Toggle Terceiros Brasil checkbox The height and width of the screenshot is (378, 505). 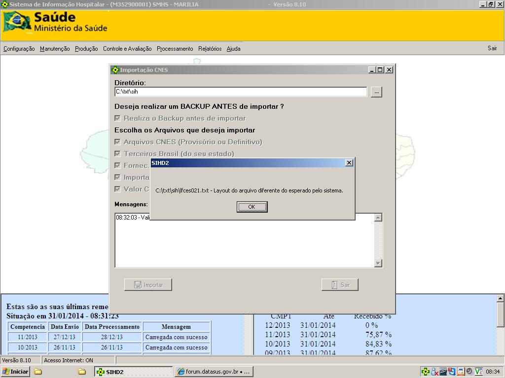[117, 154]
